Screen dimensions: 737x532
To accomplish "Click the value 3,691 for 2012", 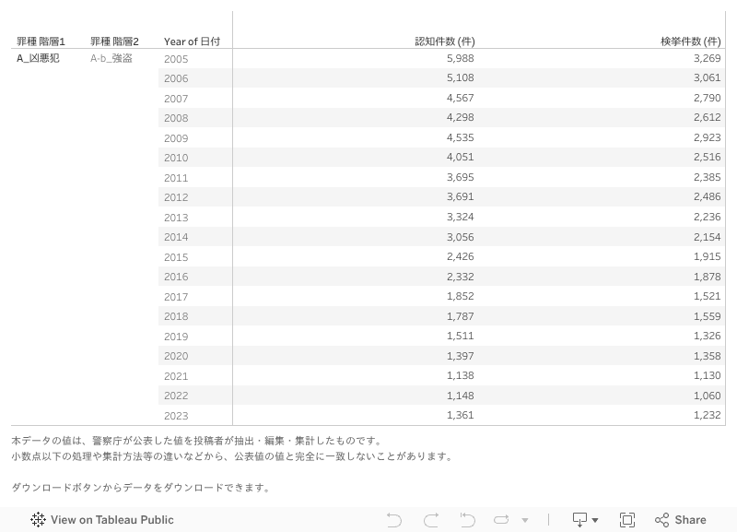I will (460, 197).
